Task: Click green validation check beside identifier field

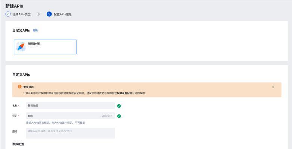Action: (119, 116)
